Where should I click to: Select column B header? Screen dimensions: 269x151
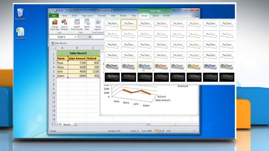click(77, 48)
